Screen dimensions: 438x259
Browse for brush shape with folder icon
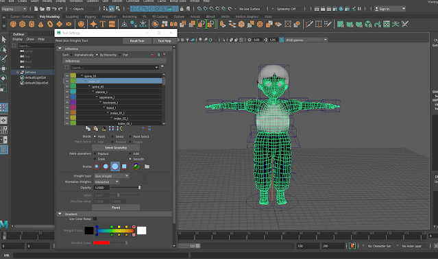[147, 166]
